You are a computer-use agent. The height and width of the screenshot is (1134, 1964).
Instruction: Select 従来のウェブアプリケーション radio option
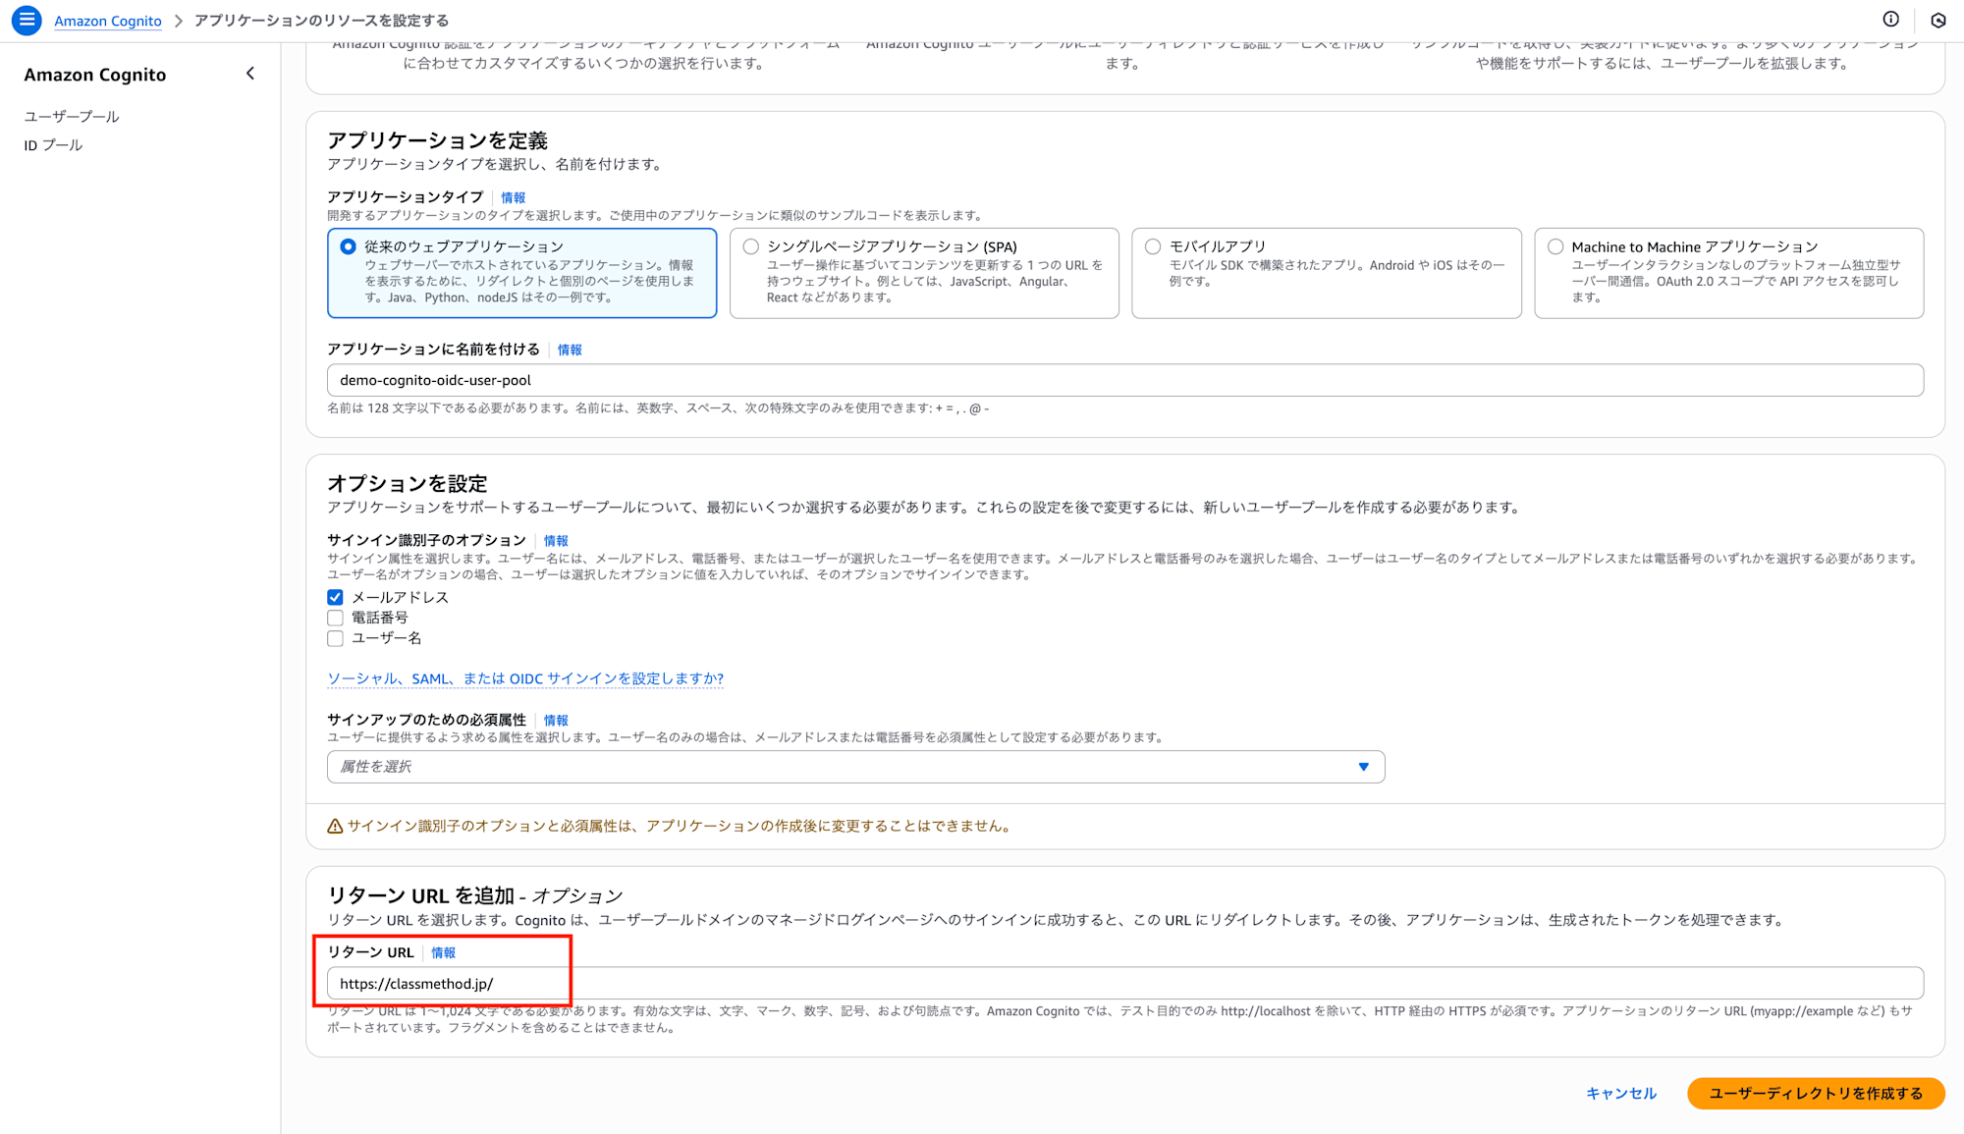pos(348,246)
